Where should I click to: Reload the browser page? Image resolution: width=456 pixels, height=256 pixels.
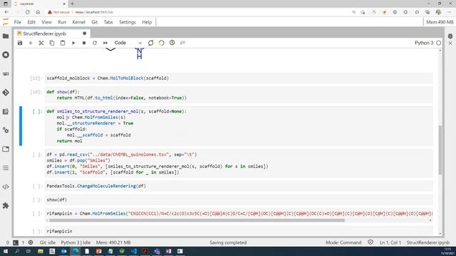(x=27, y=12)
